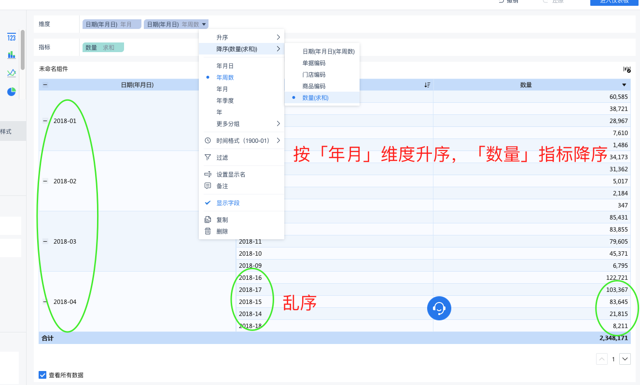The image size is (640, 385).
Task: Select the KPI number (123) chart icon
Action: (12, 38)
